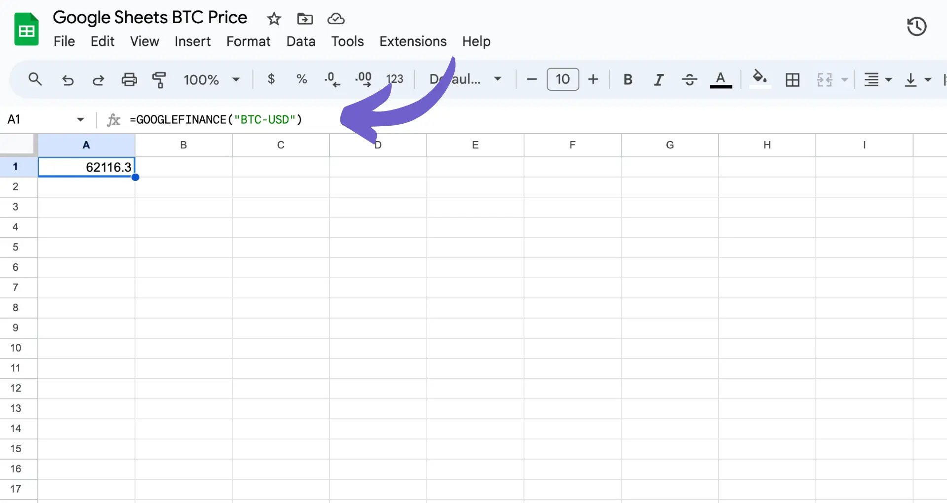
Task: Star the Google Sheets BTC Price document
Action: (274, 19)
